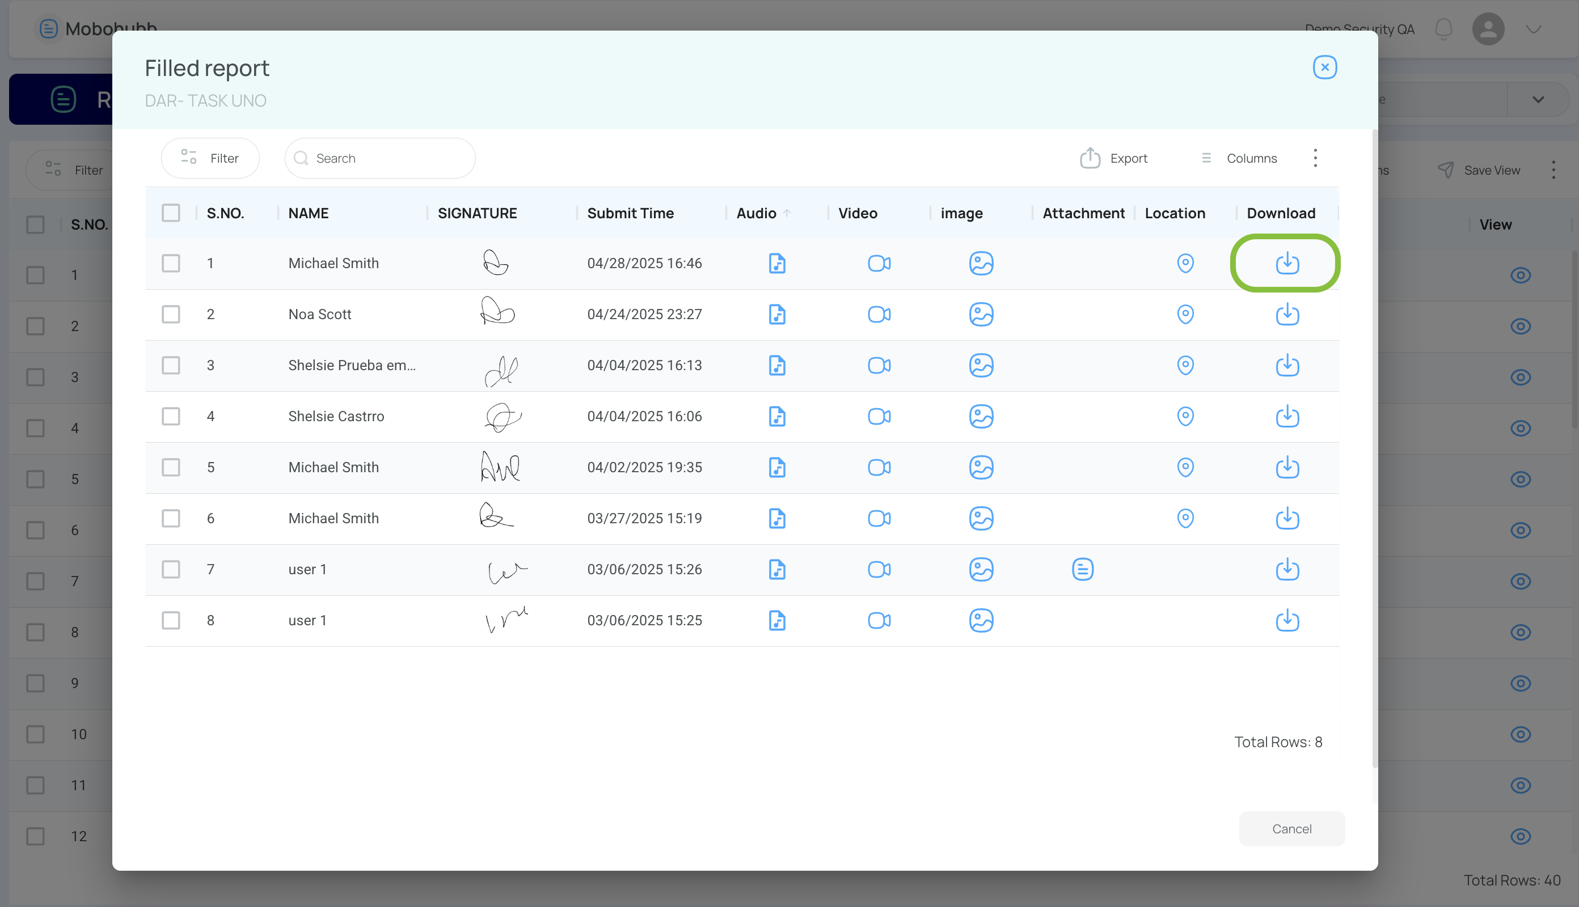Expand profile dropdown chevron in header
The height and width of the screenshot is (907, 1579).
1534,29
